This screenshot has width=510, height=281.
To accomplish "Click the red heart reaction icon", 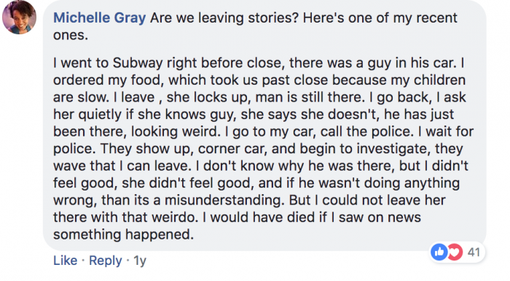I will pos(455,252).
